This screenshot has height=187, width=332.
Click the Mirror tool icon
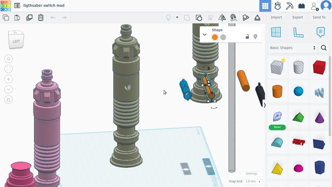coord(222,18)
